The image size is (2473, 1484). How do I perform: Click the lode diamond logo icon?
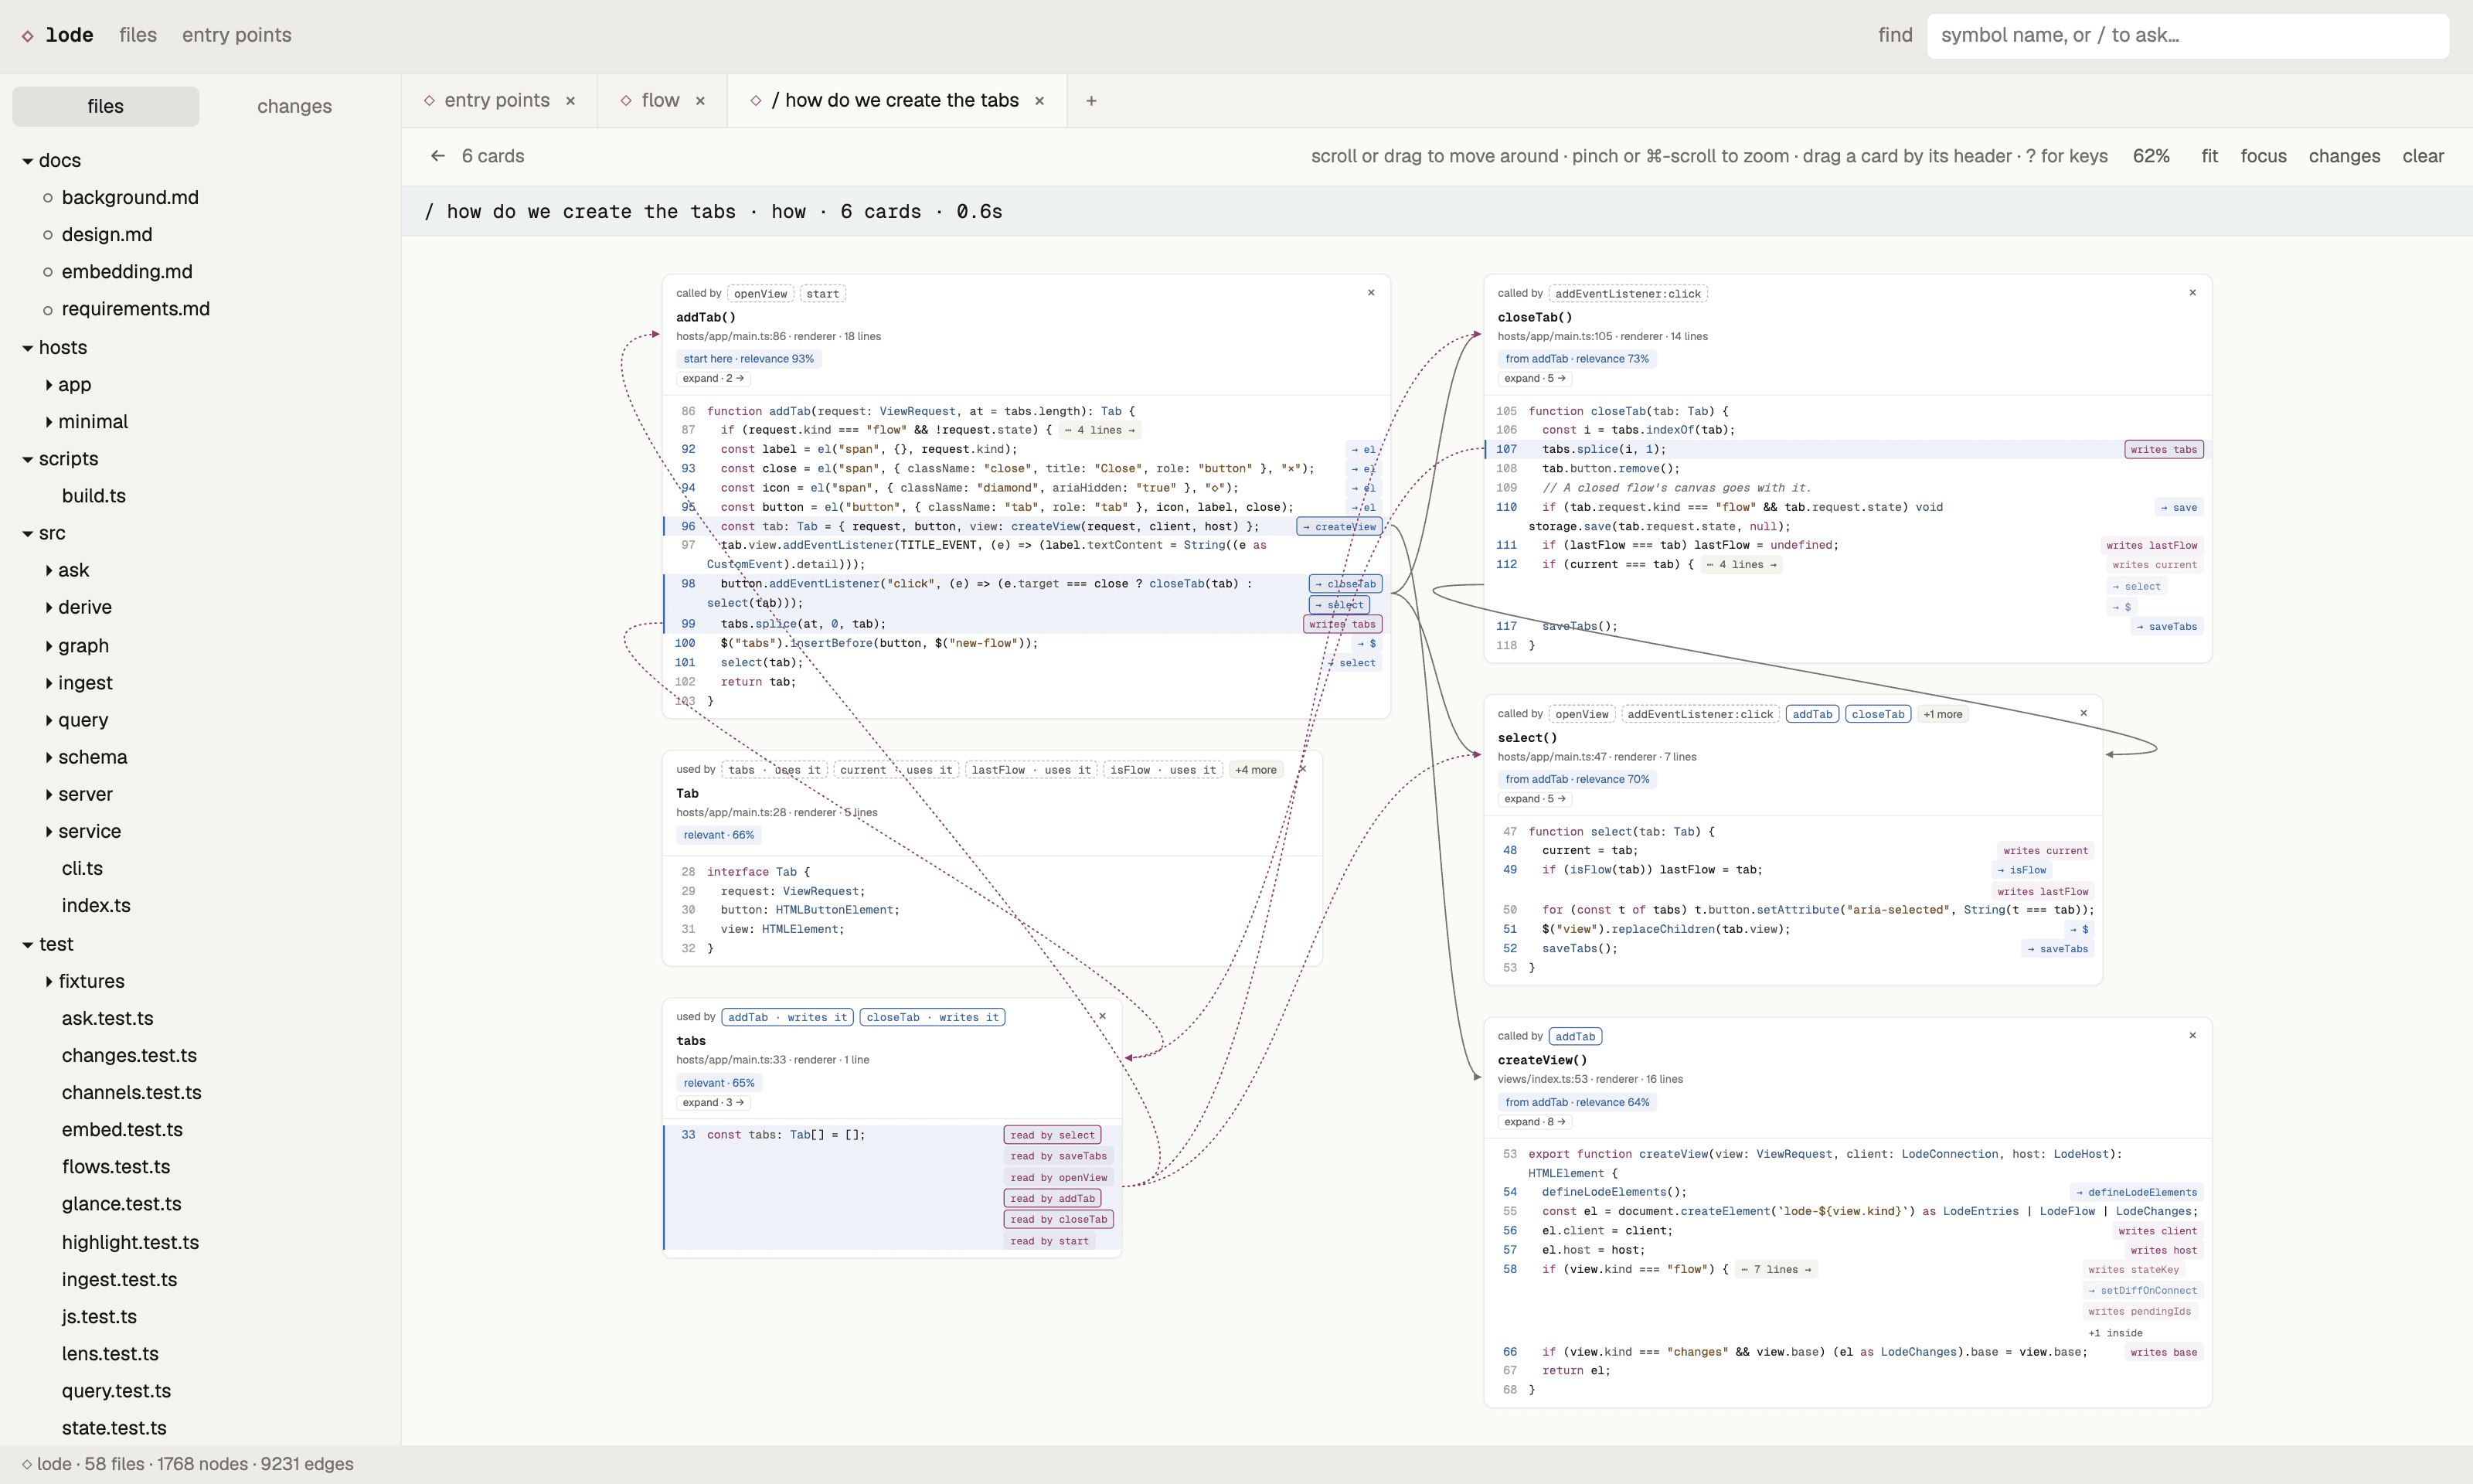(28, 35)
